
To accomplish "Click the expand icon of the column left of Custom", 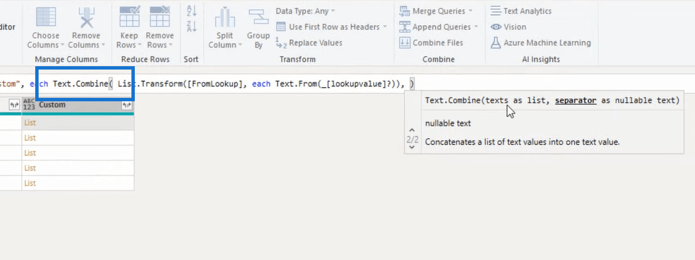I will click(x=14, y=105).
